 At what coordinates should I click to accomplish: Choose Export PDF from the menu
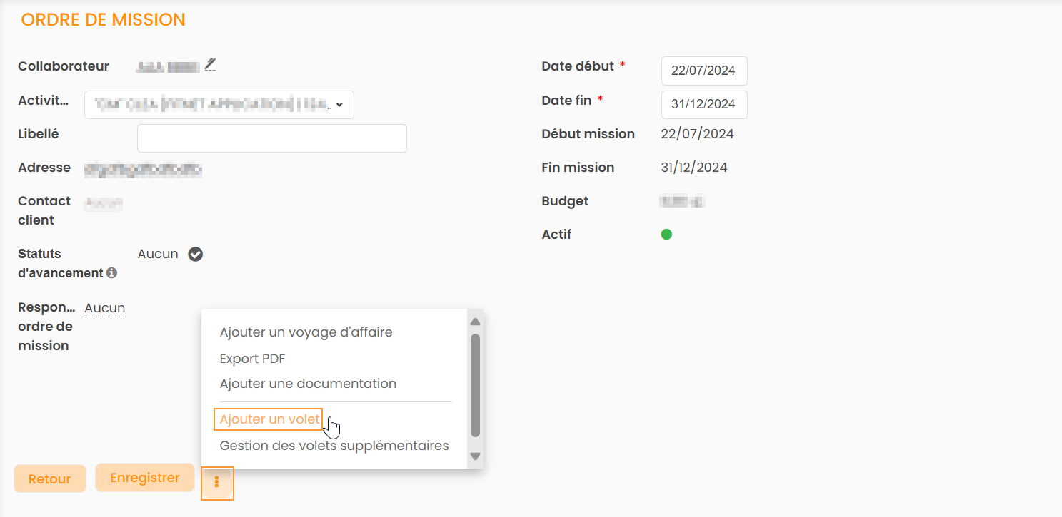pos(252,359)
